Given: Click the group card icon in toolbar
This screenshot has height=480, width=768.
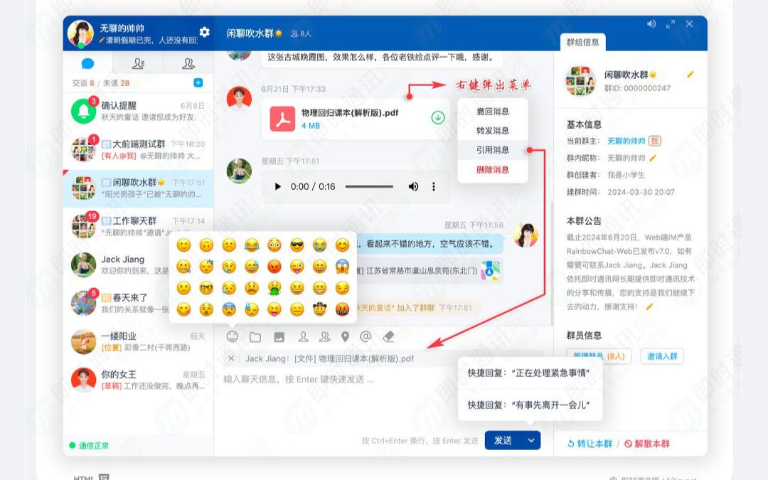Looking at the screenshot, I should pos(324,337).
